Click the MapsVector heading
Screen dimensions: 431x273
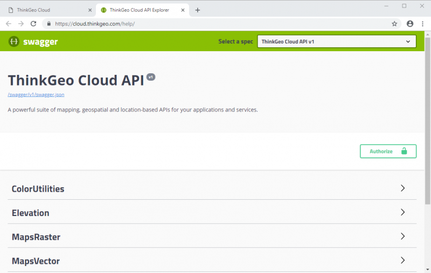pos(36,261)
